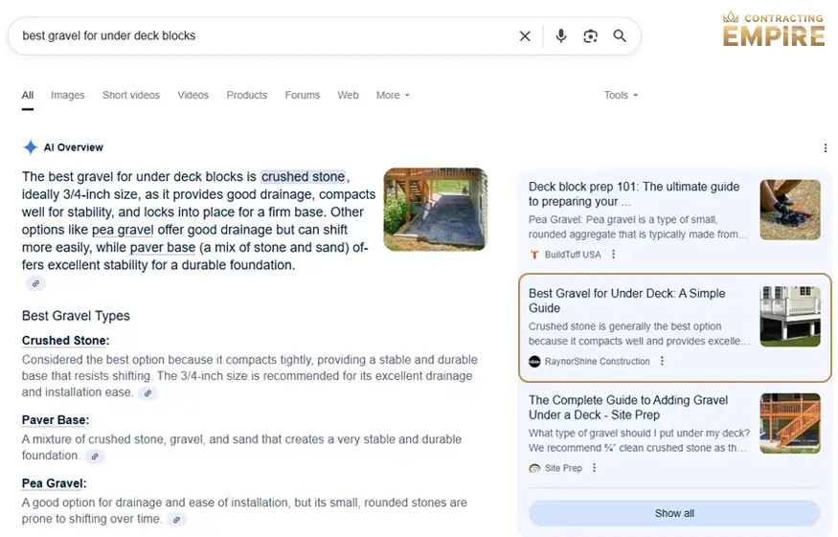The width and height of the screenshot is (838, 537).
Task: Open Site Prep three-dot menu
Action: (x=595, y=468)
